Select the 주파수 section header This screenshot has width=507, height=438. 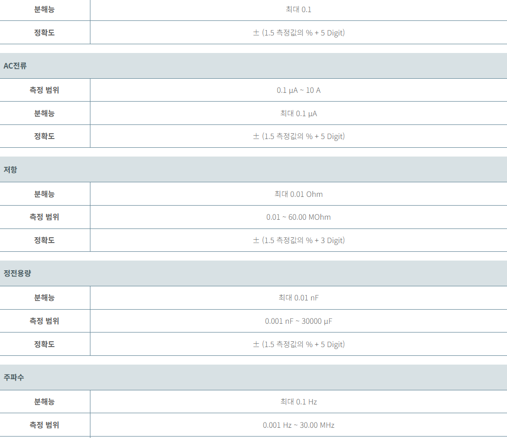click(254, 377)
